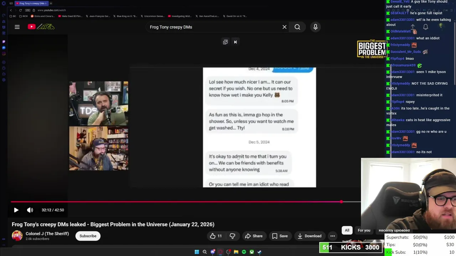
Task: Open Spotify from the taskbar
Action: [244, 252]
